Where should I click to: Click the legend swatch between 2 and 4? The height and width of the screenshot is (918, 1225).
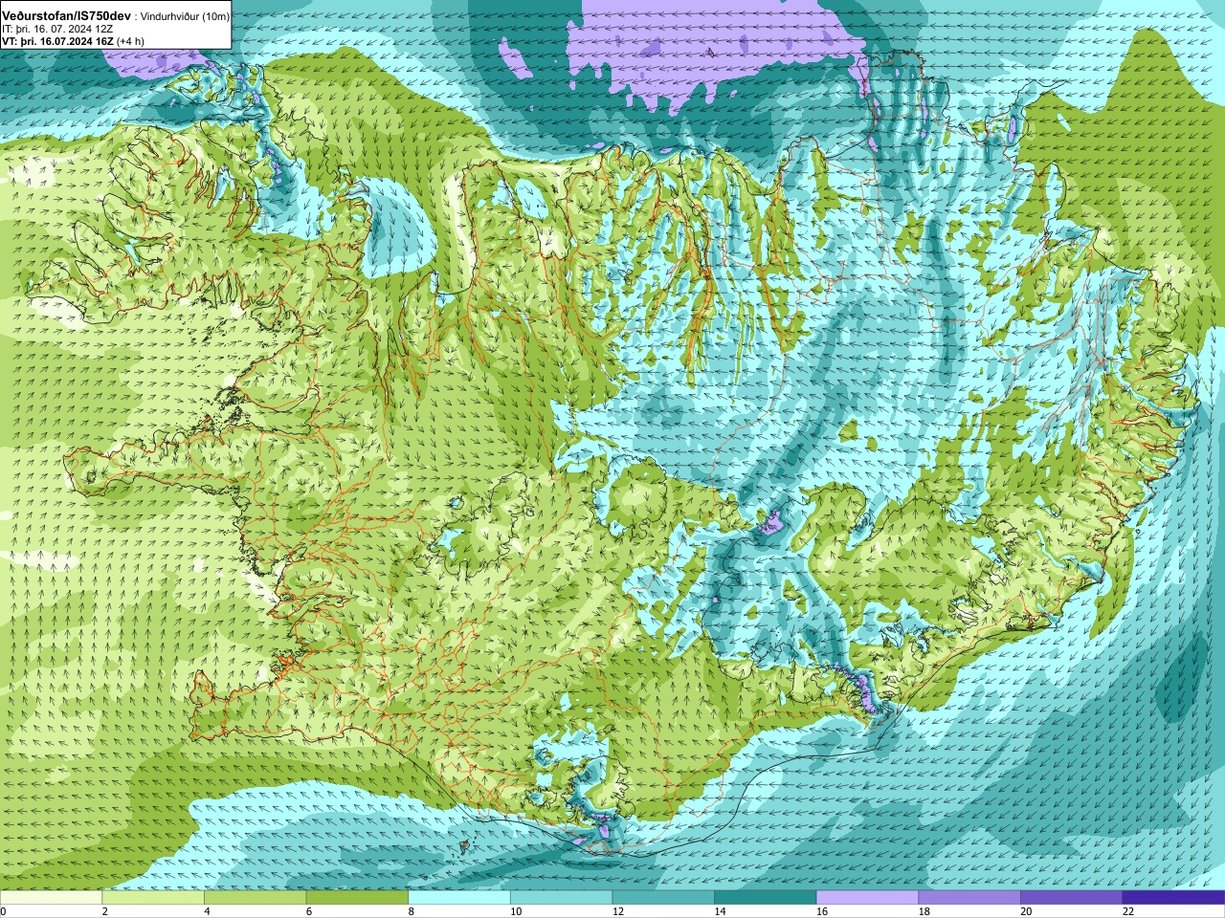coord(153,898)
